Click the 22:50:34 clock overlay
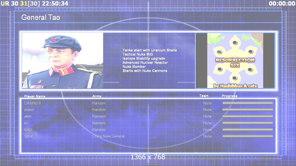 point(55,3)
